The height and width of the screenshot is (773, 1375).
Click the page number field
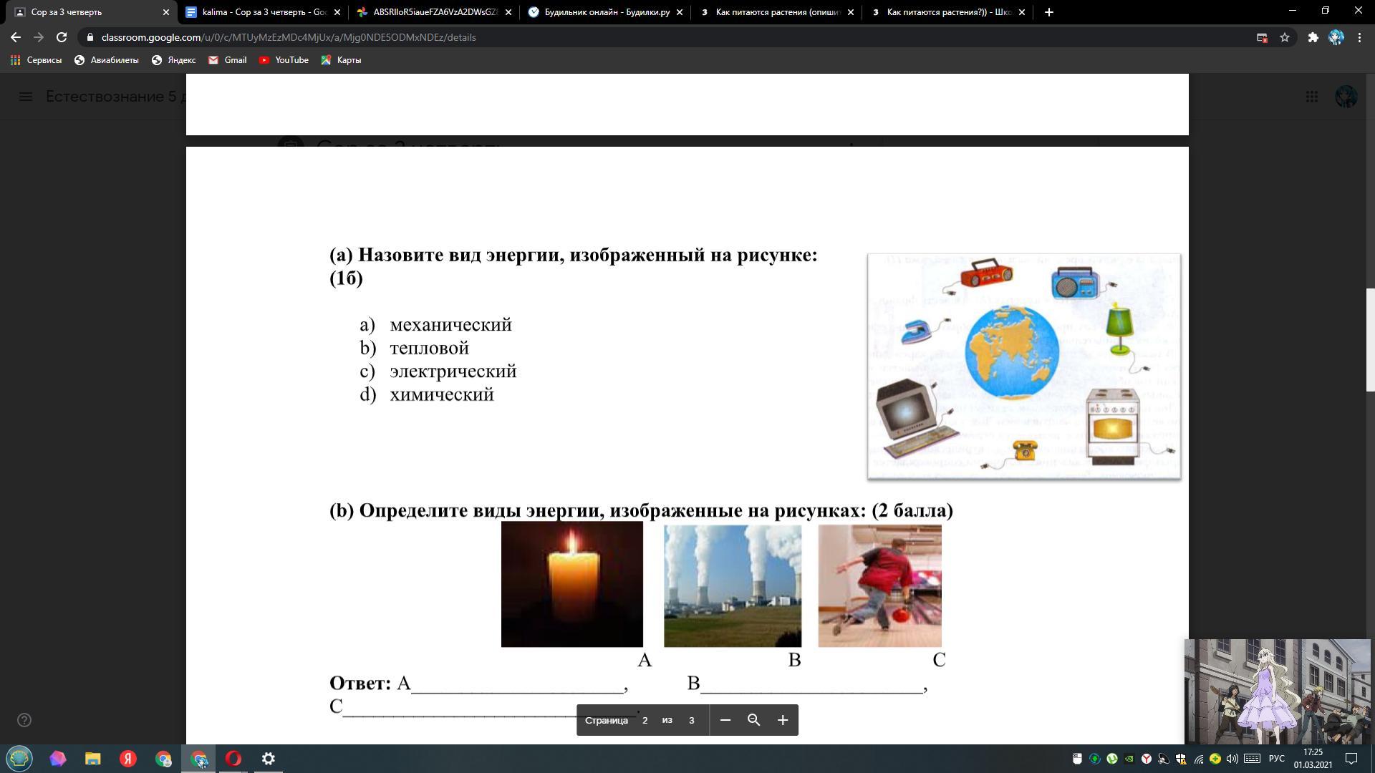pyautogui.click(x=645, y=720)
